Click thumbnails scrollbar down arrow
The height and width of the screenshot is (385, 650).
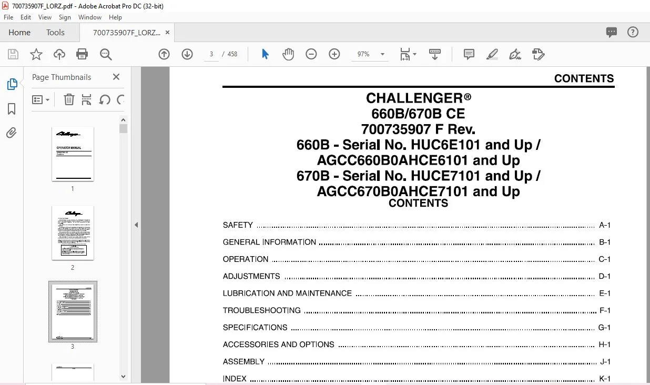(124, 376)
